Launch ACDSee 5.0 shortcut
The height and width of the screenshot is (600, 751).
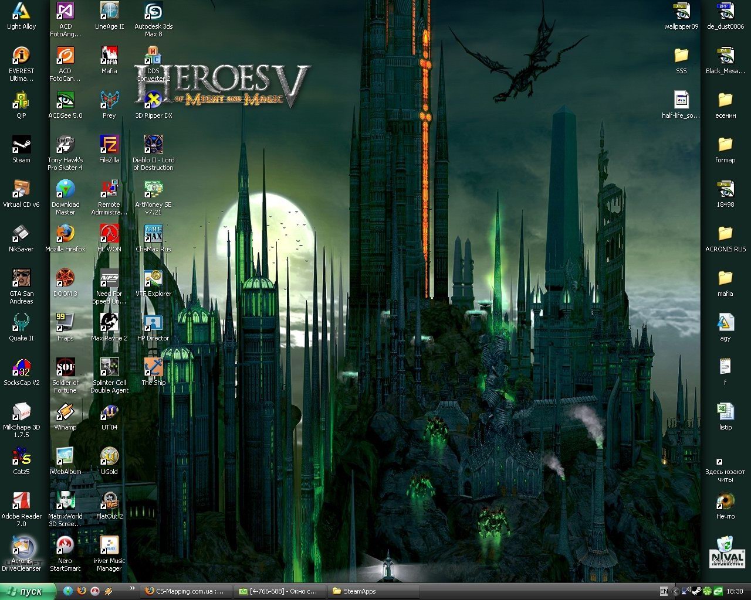click(x=65, y=101)
